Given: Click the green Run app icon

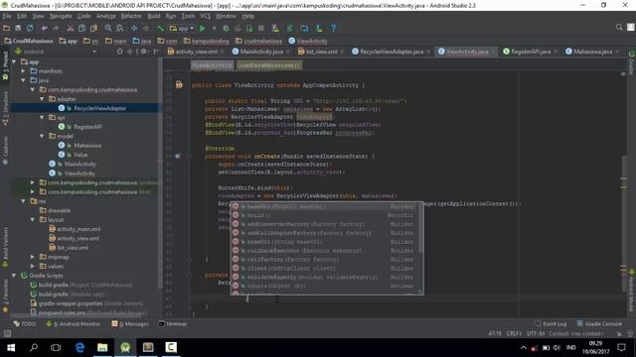Looking at the screenshot, I should (203, 28).
